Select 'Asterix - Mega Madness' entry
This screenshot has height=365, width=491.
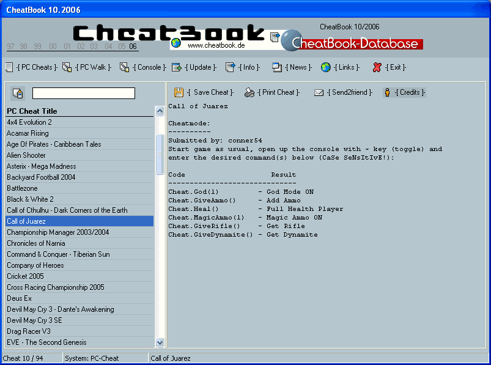[x=79, y=166]
